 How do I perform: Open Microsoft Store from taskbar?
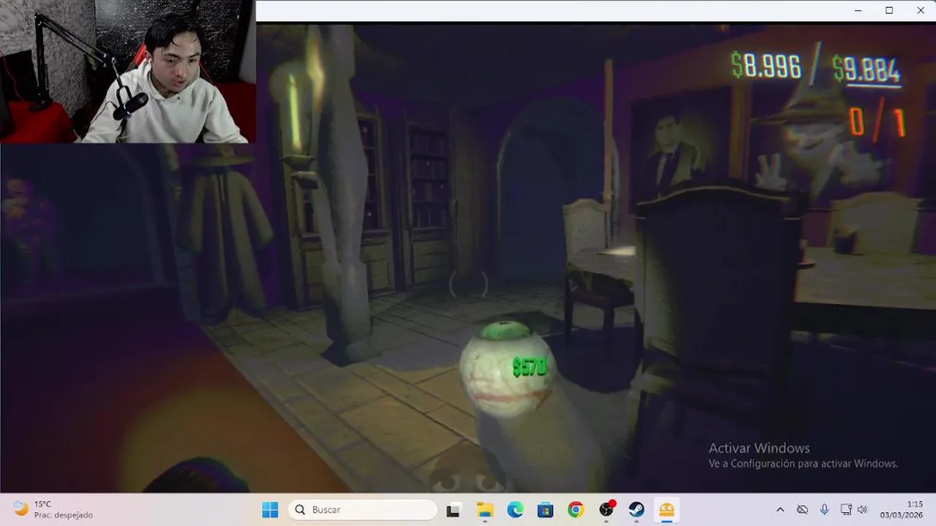point(546,509)
